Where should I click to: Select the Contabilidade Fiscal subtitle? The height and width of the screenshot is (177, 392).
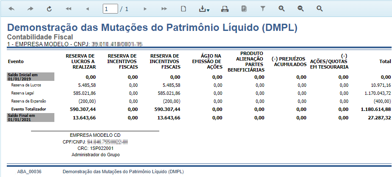coord(40,37)
